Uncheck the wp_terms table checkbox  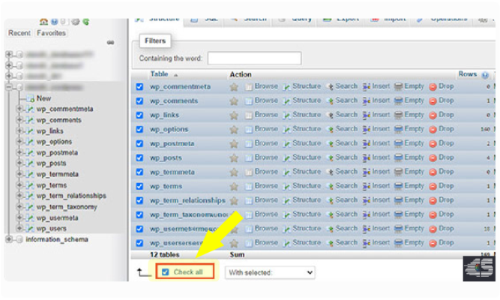139,186
